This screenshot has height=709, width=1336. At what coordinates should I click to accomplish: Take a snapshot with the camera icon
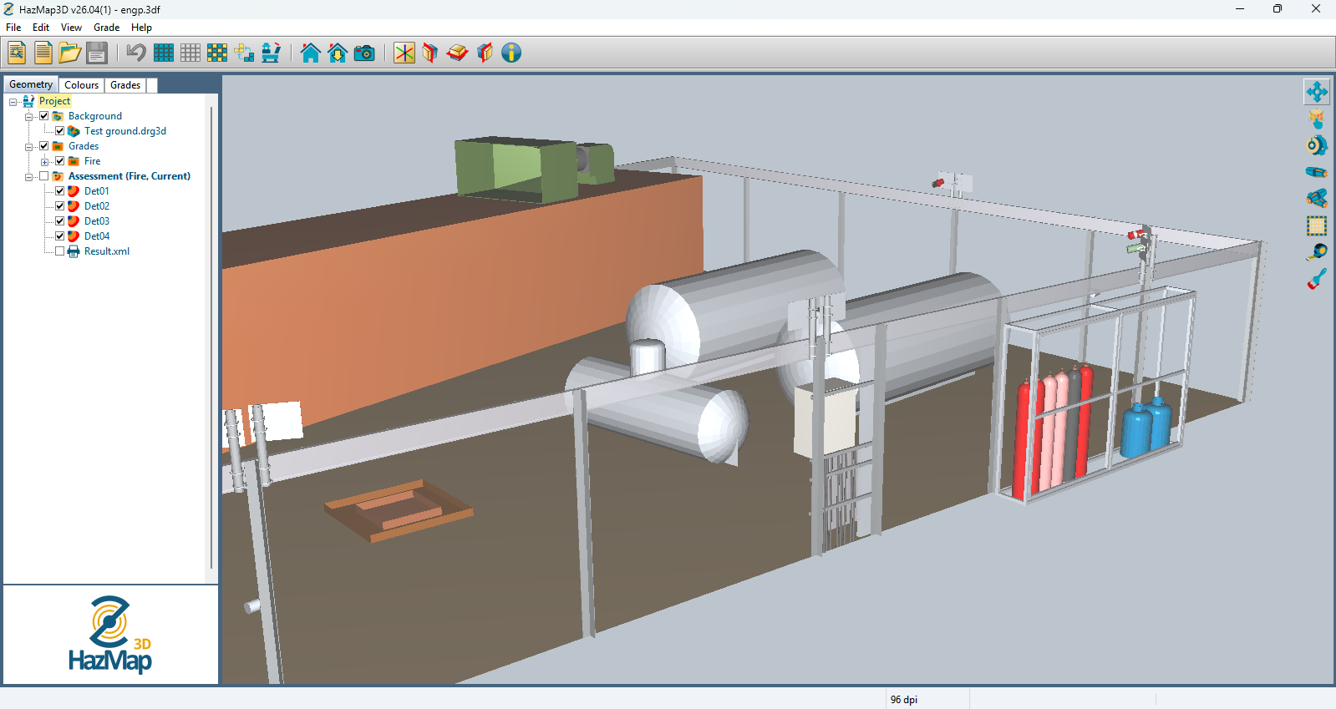pos(364,53)
